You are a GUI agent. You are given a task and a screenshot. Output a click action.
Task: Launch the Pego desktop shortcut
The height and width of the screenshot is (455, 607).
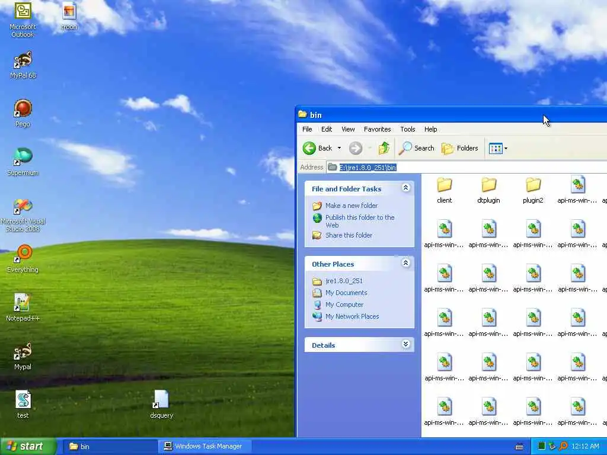tap(23, 113)
